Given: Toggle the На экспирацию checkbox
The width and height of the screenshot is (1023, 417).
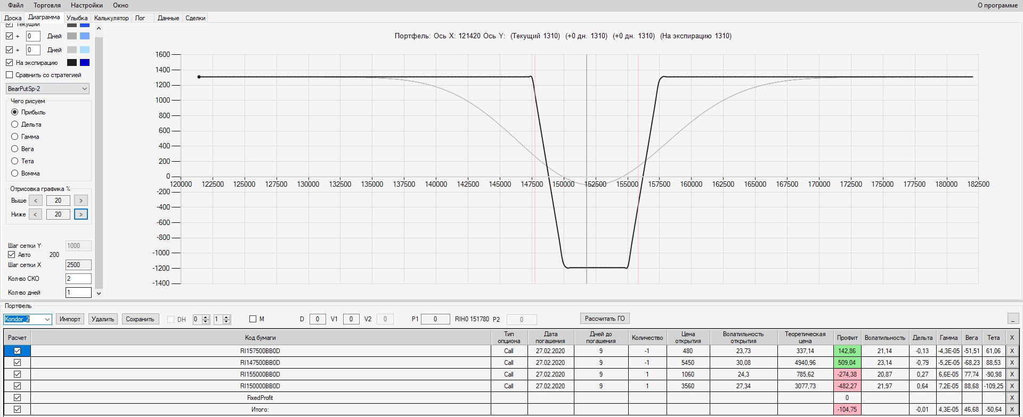Looking at the screenshot, I should point(9,63).
